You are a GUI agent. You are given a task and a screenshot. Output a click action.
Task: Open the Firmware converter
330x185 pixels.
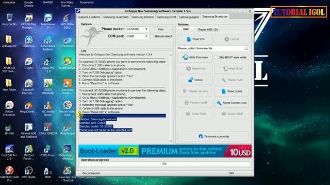point(213,137)
